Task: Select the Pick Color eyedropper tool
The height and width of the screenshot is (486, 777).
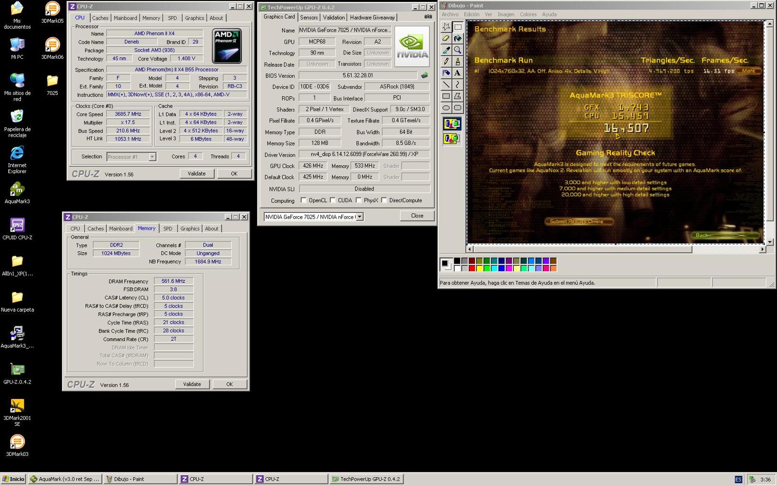Action: [446, 50]
